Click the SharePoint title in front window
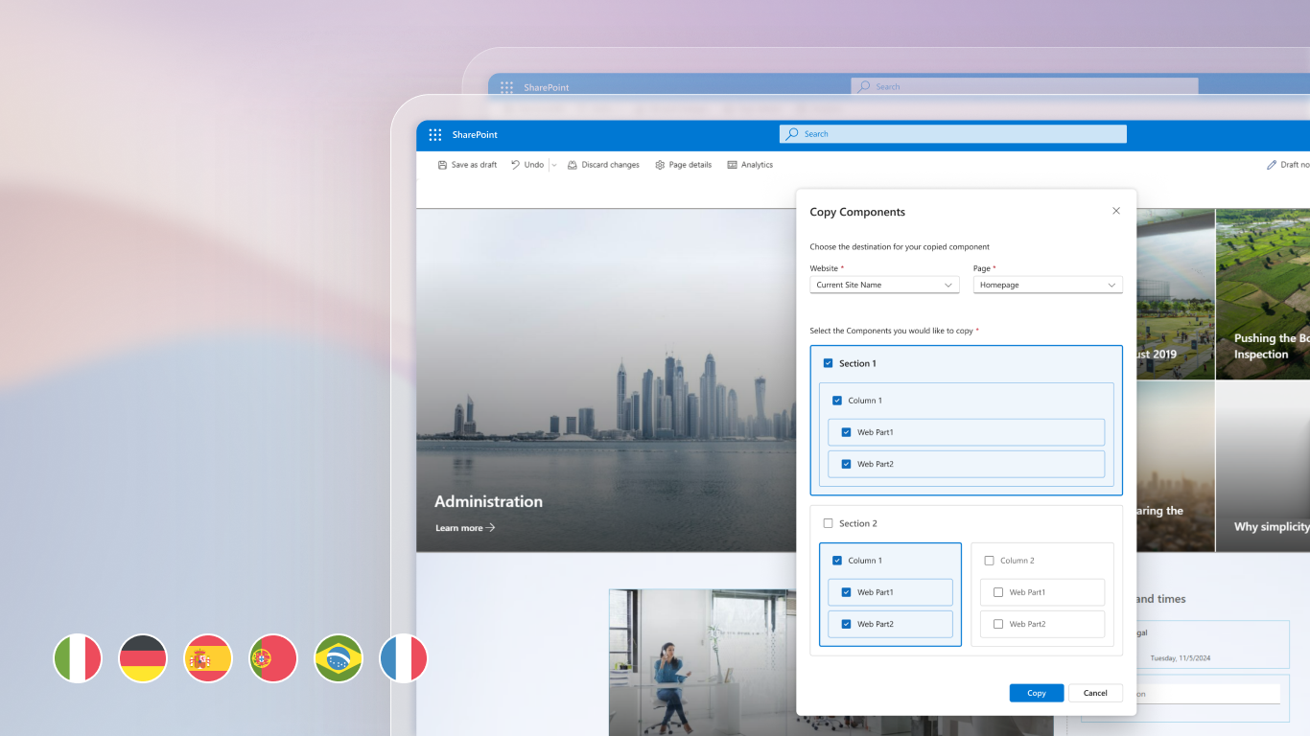The image size is (1310, 736). point(475,135)
